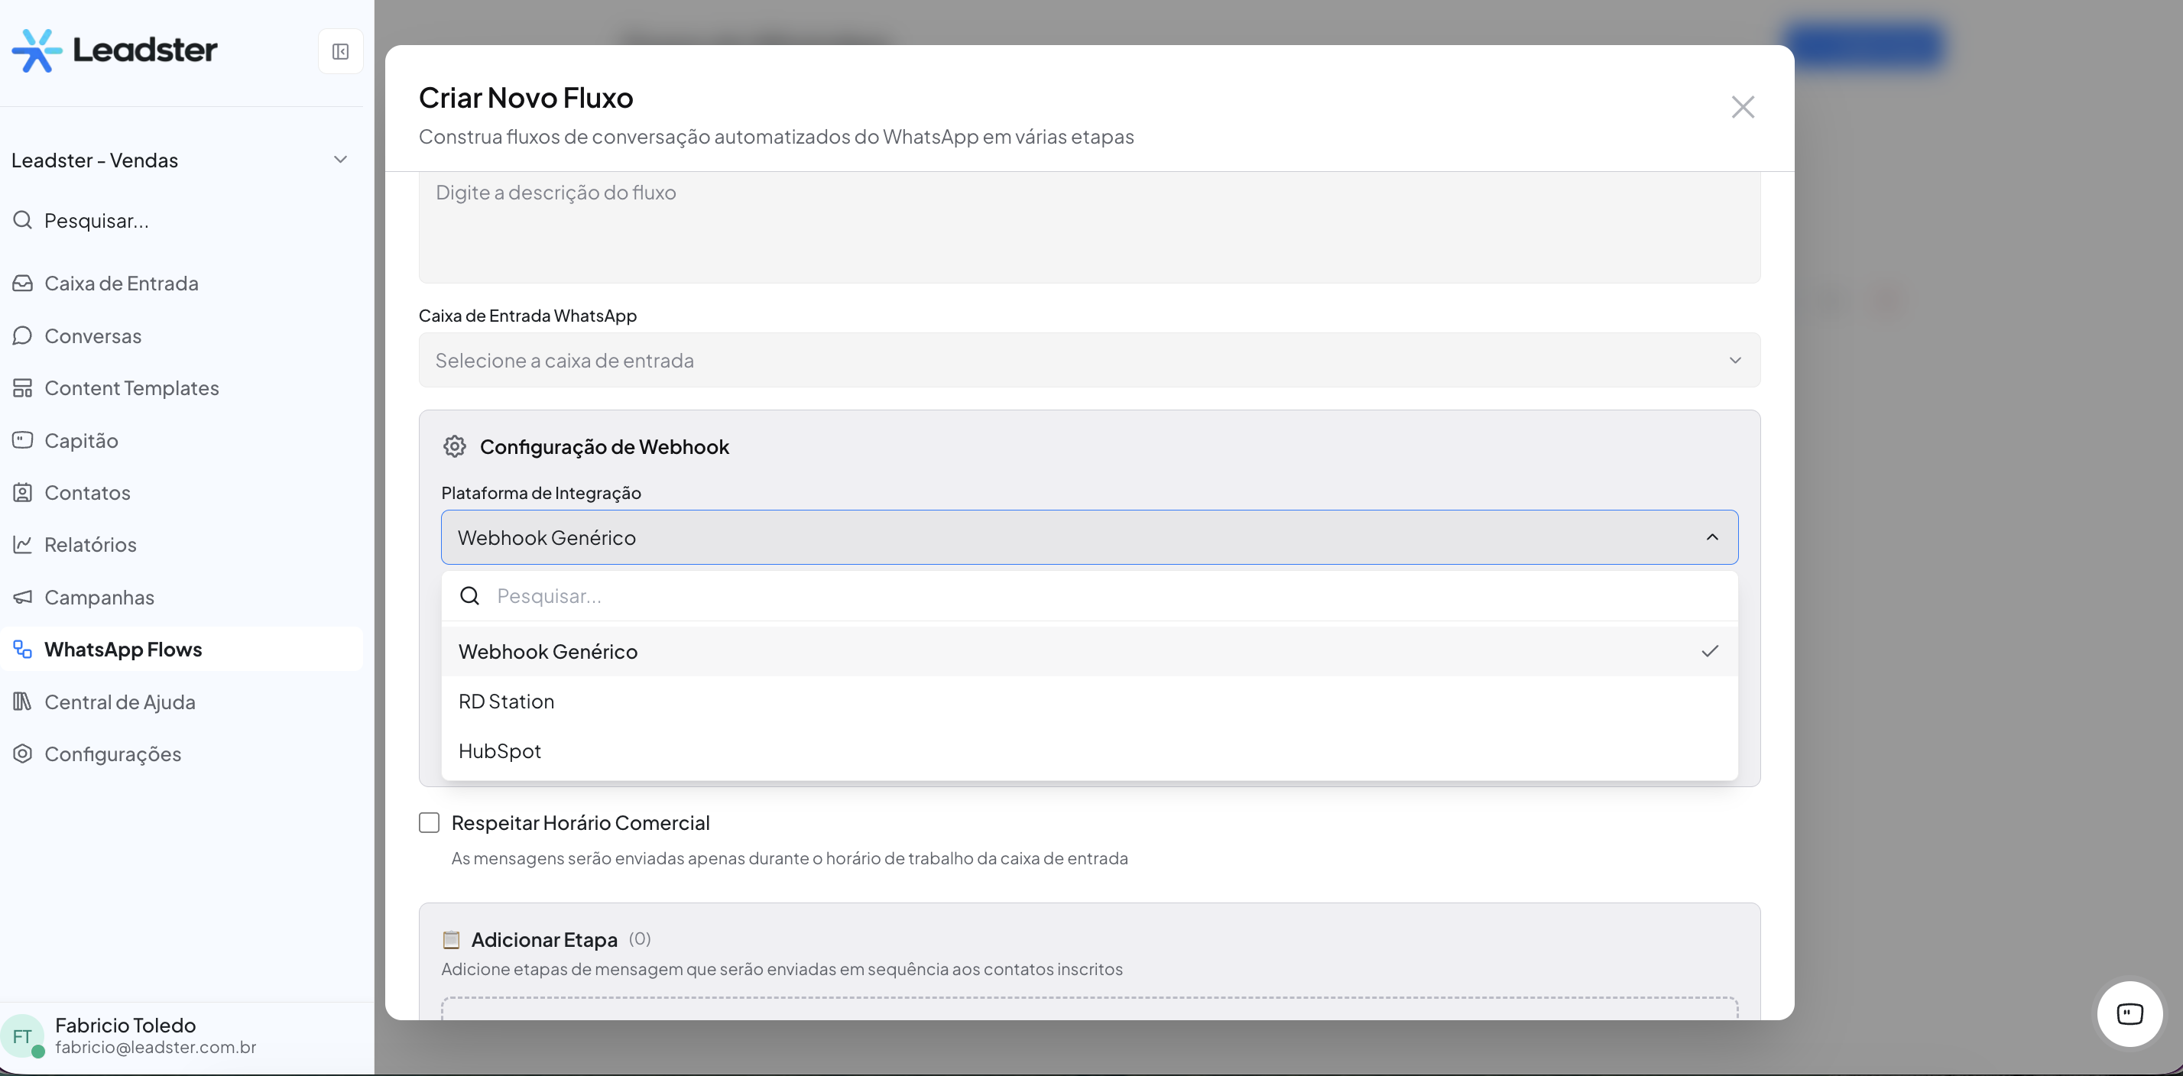2183x1076 pixels.
Task: Open the Capitão assistant page
Action: tap(80, 441)
